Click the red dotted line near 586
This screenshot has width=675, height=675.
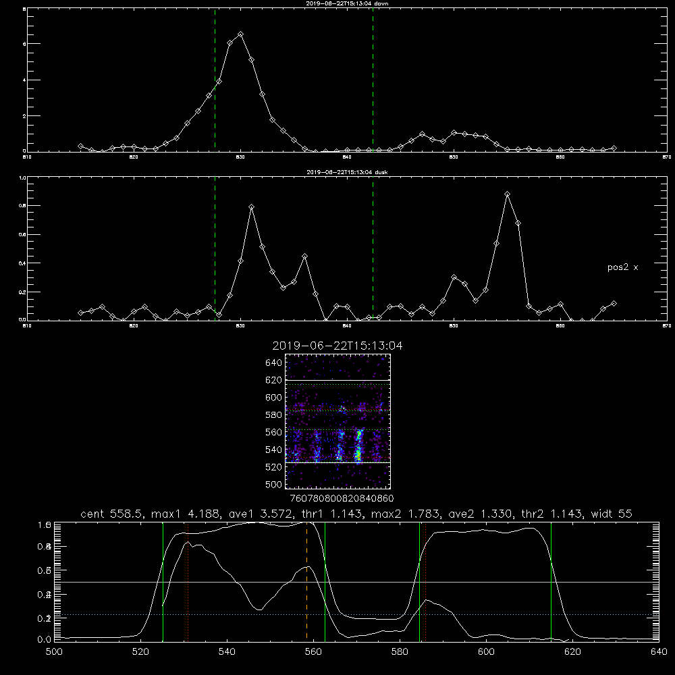[425, 580]
